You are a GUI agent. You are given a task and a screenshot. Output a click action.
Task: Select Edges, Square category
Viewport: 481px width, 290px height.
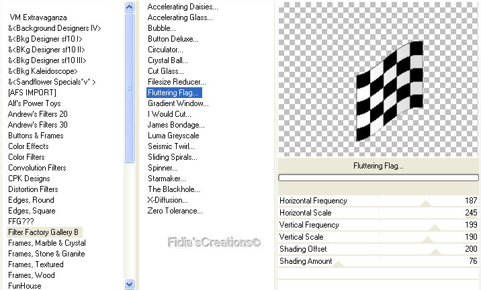[32, 211]
